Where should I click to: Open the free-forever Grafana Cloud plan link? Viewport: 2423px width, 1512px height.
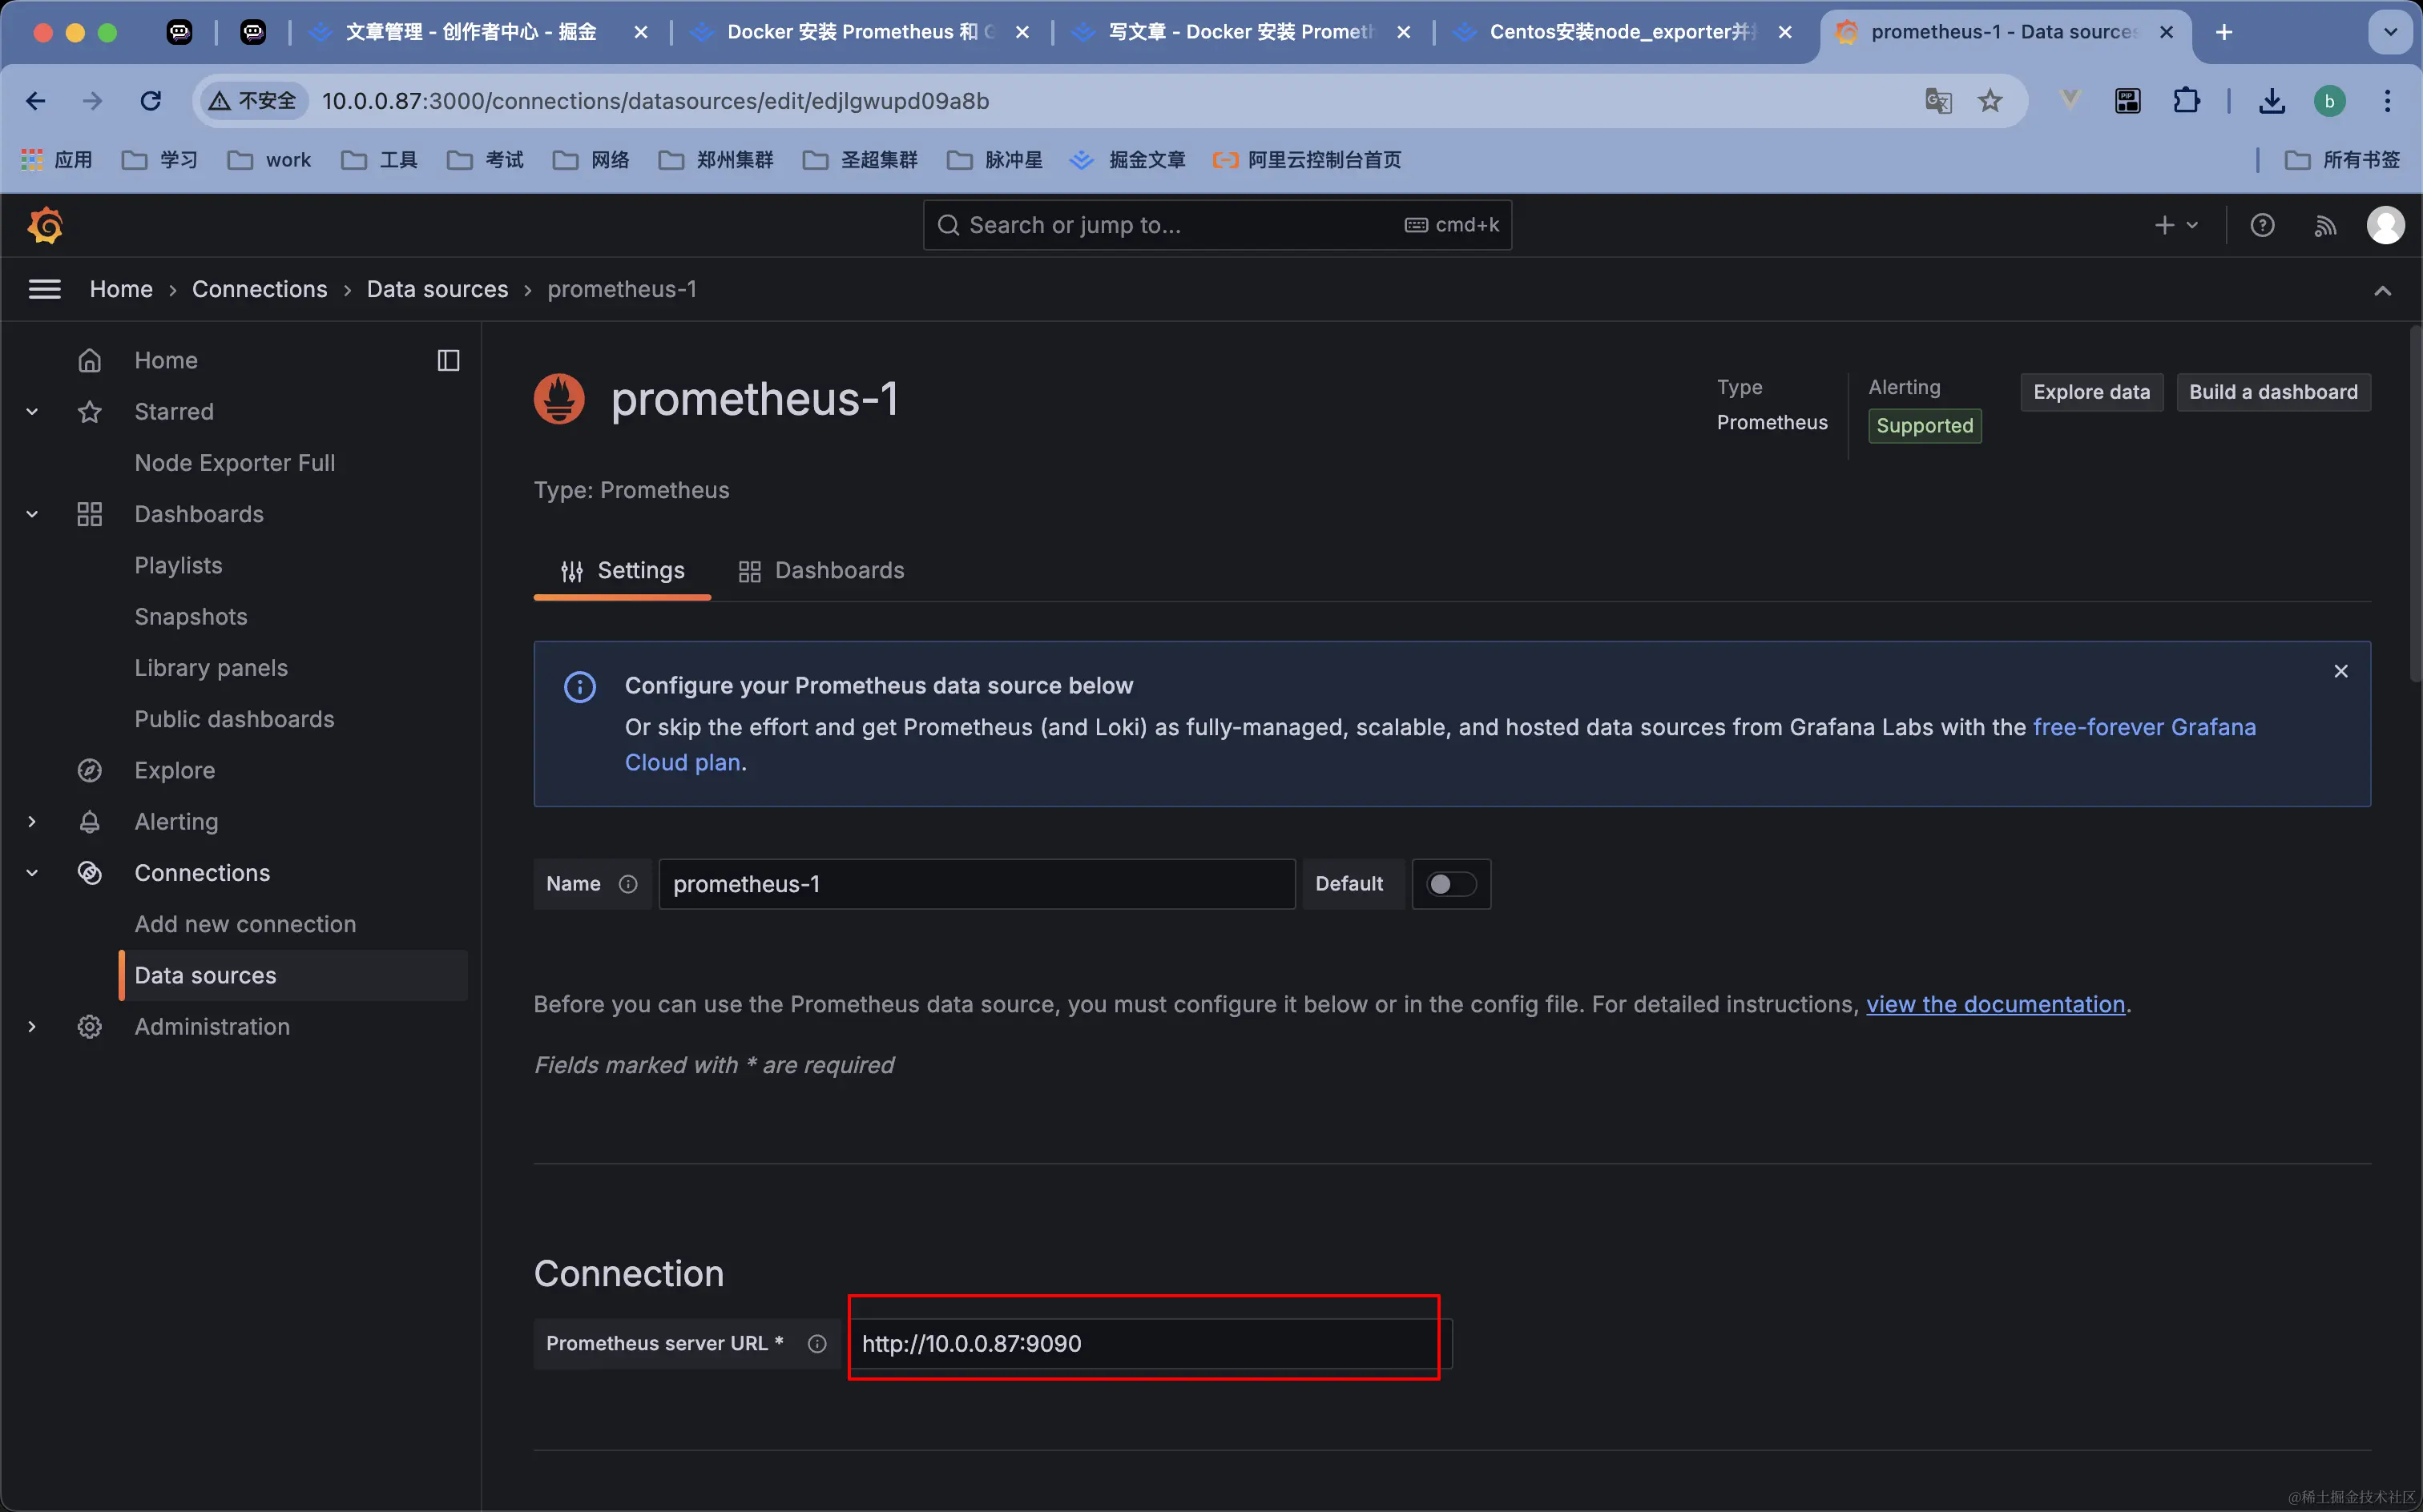[x=2144, y=727]
